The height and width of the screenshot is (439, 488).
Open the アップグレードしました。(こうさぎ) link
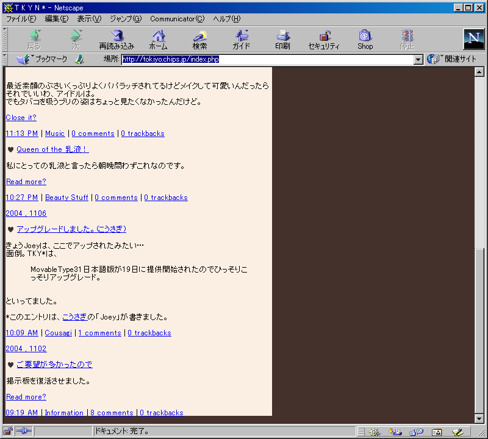pos(71,229)
